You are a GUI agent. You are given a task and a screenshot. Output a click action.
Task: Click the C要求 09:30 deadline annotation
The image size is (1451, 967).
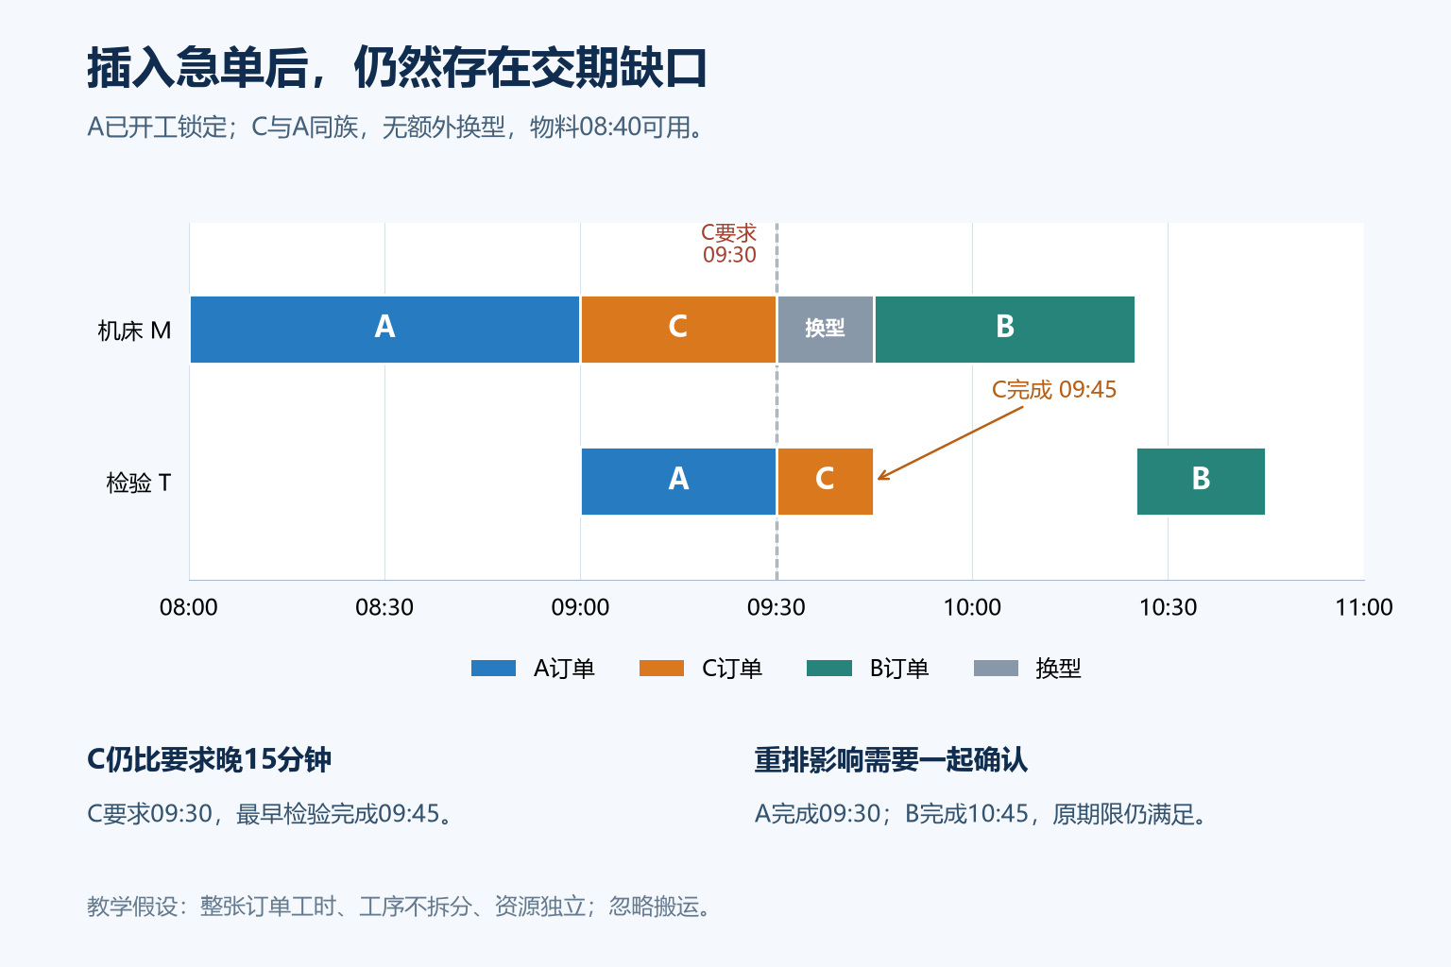729,244
